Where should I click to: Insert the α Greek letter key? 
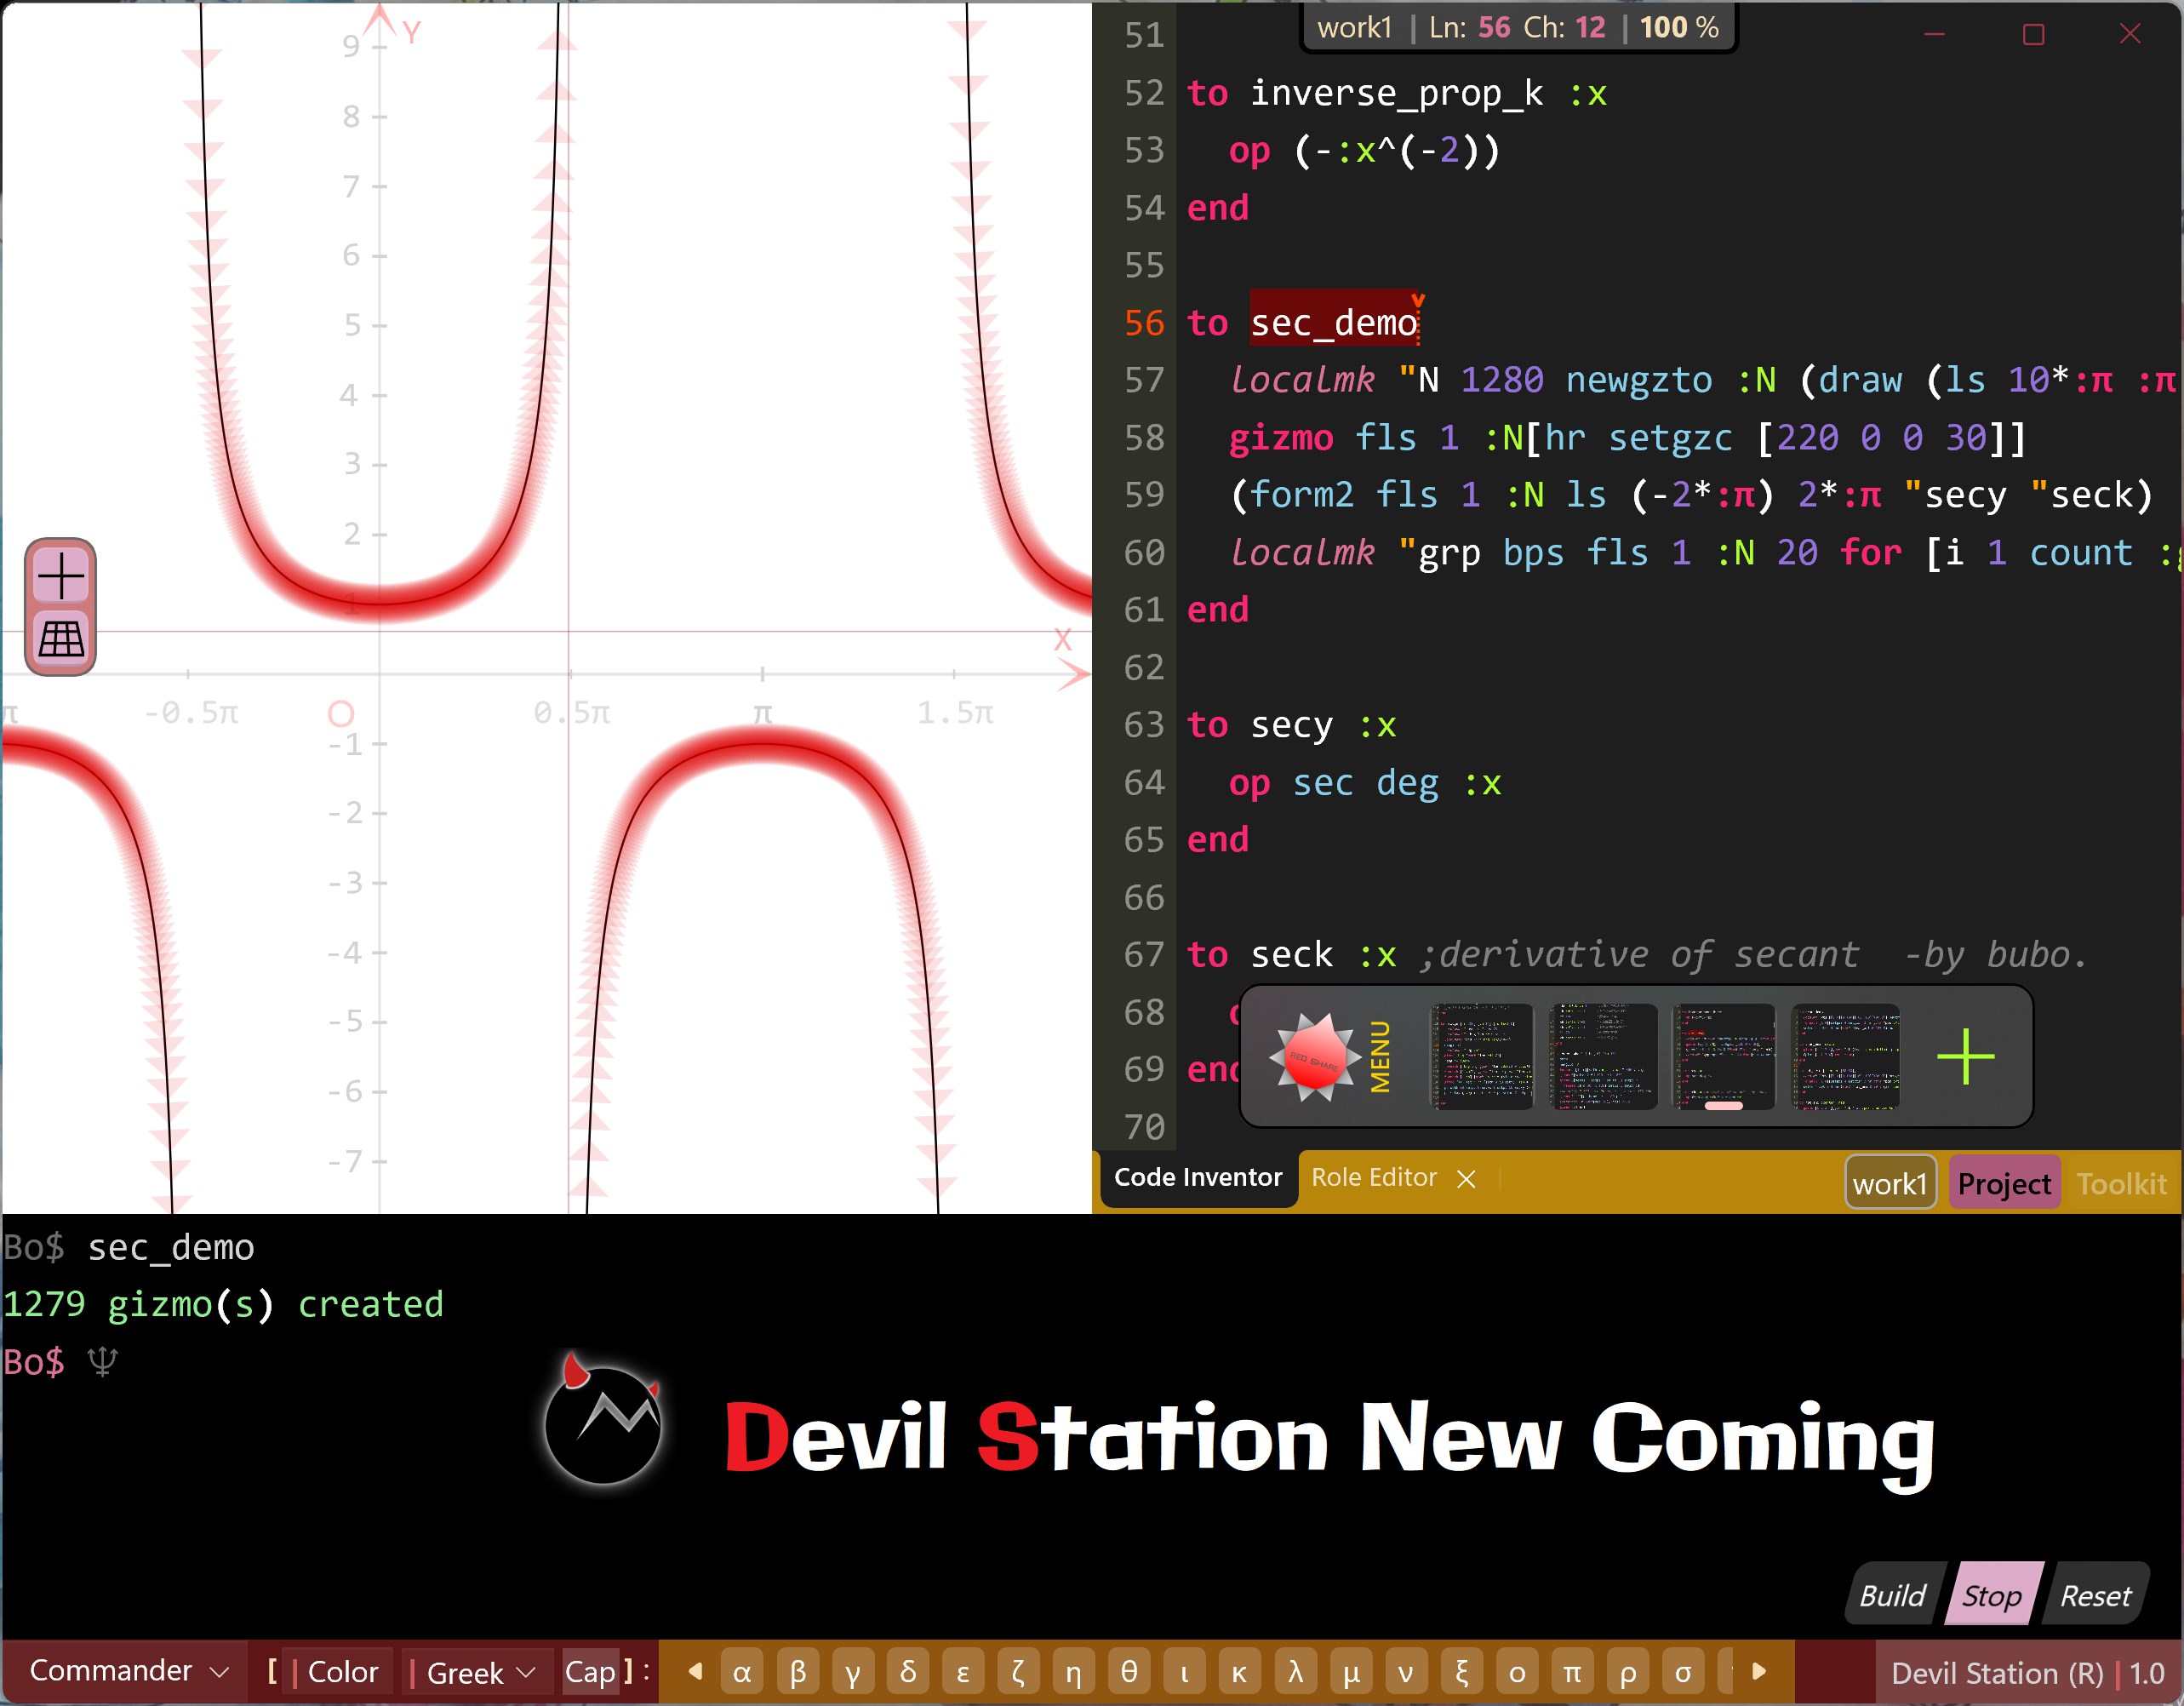741,1672
